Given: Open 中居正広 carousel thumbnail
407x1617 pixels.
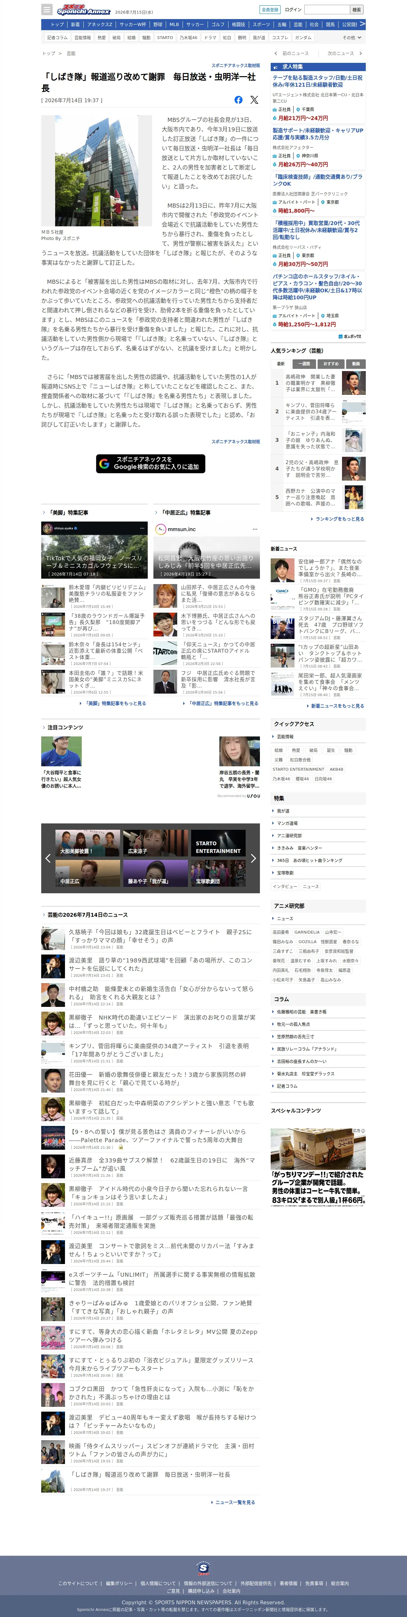Looking at the screenshot, I should [x=88, y=873].
